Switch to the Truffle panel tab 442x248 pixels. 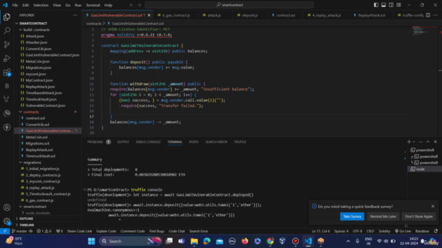pyautogui.click(x=240, y=142)
